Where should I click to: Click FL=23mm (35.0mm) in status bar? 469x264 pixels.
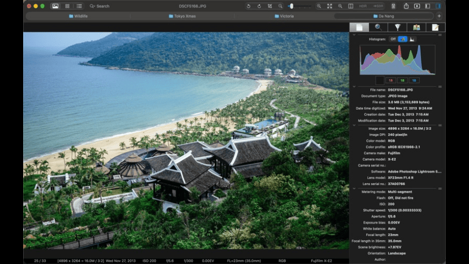244,261
